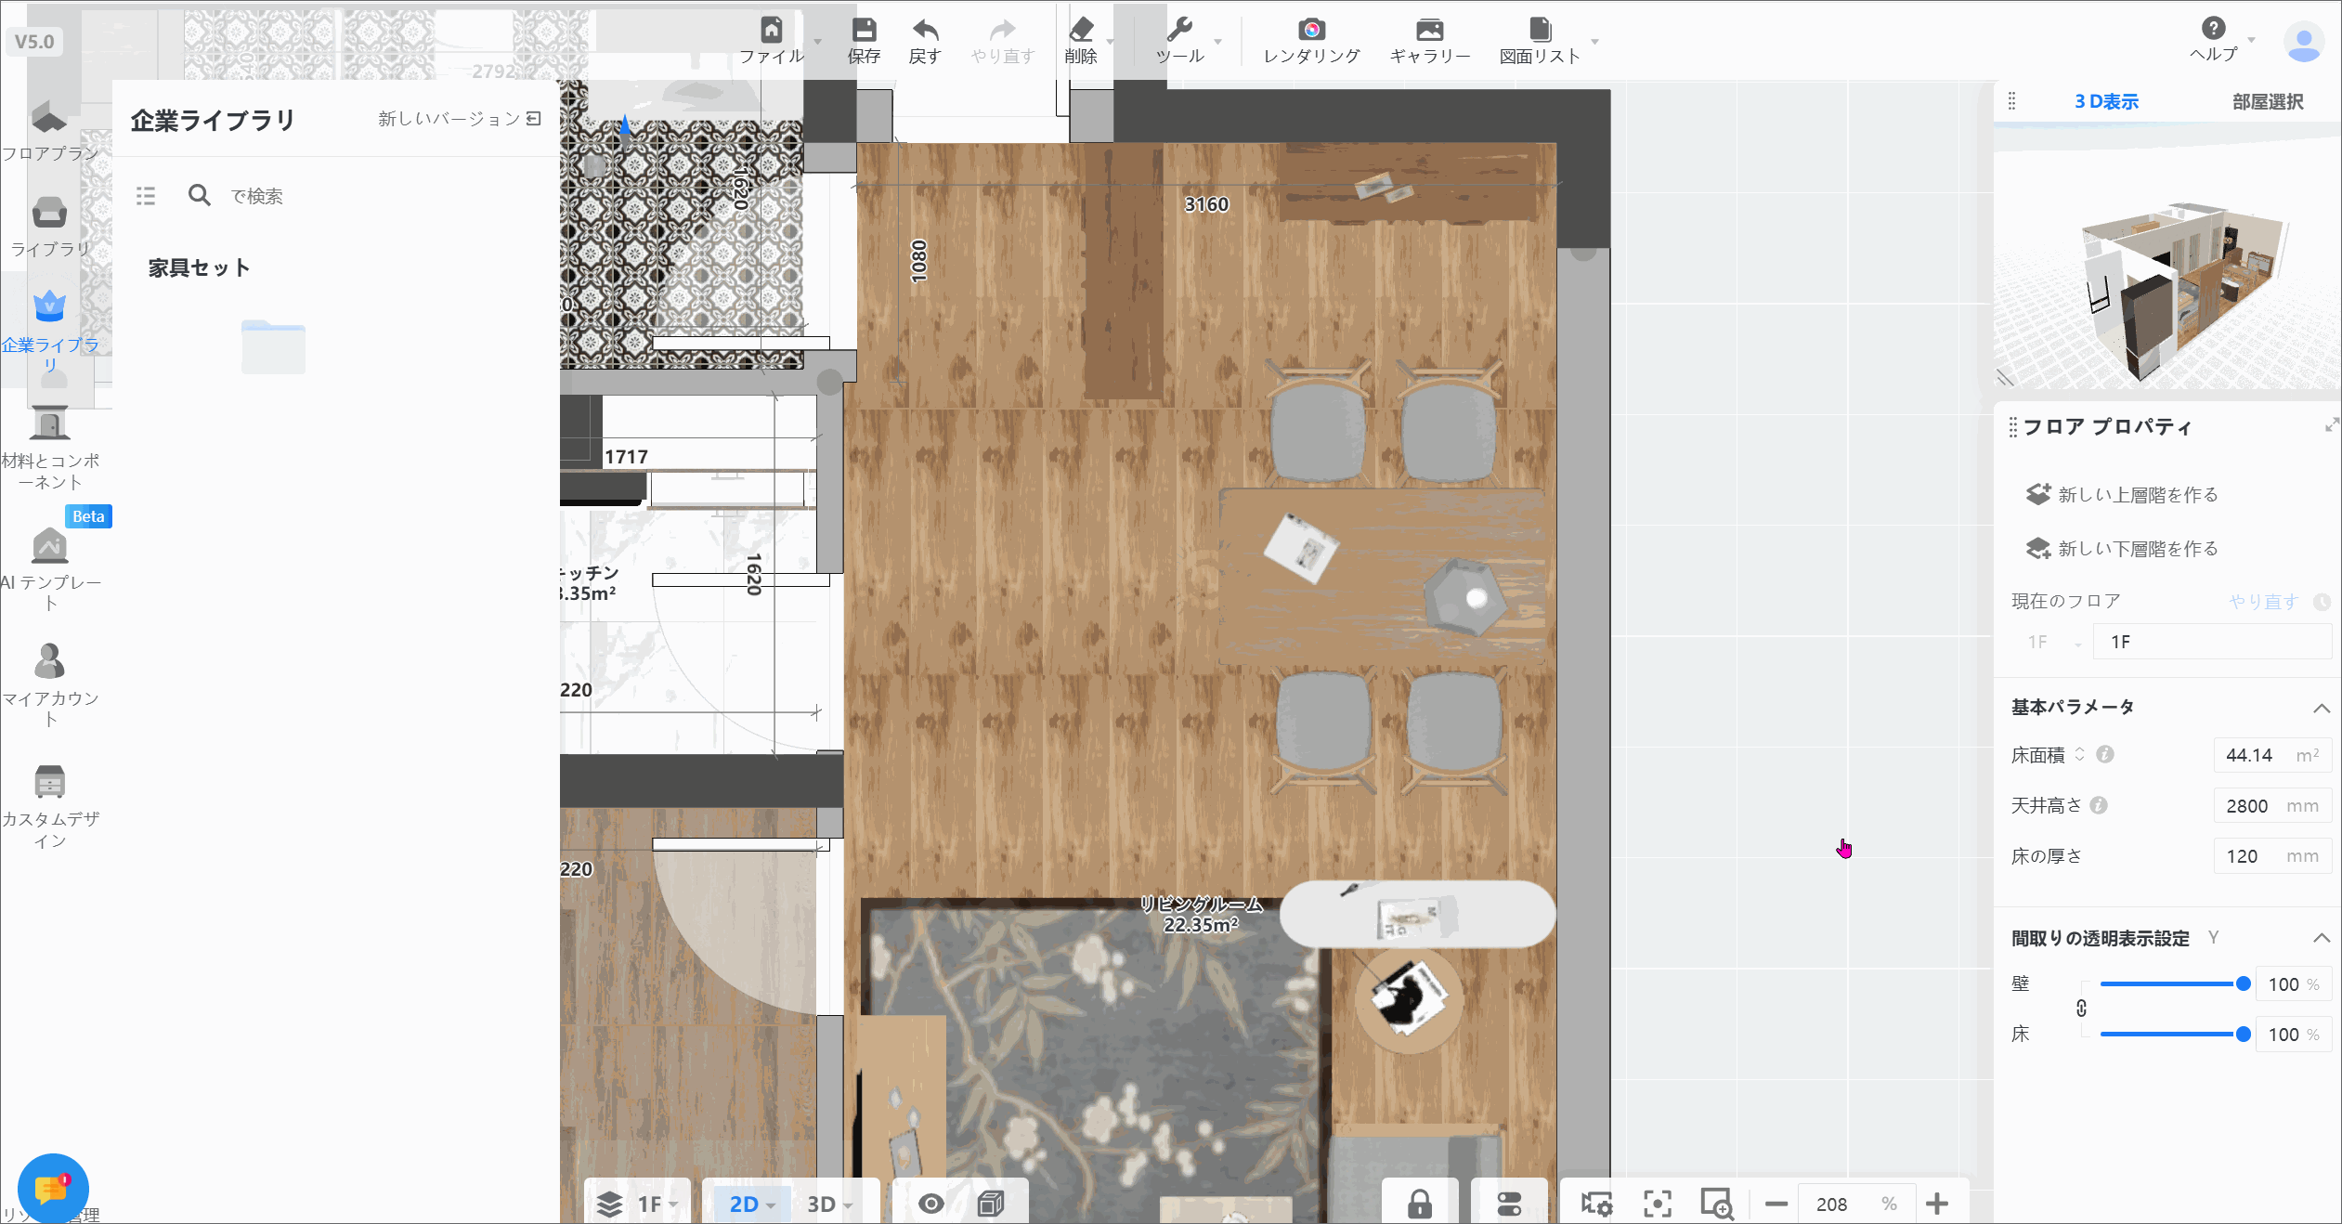Switch to the 部屋選択 tab
The image size is (2342, 1224).
coord(2268,101)
